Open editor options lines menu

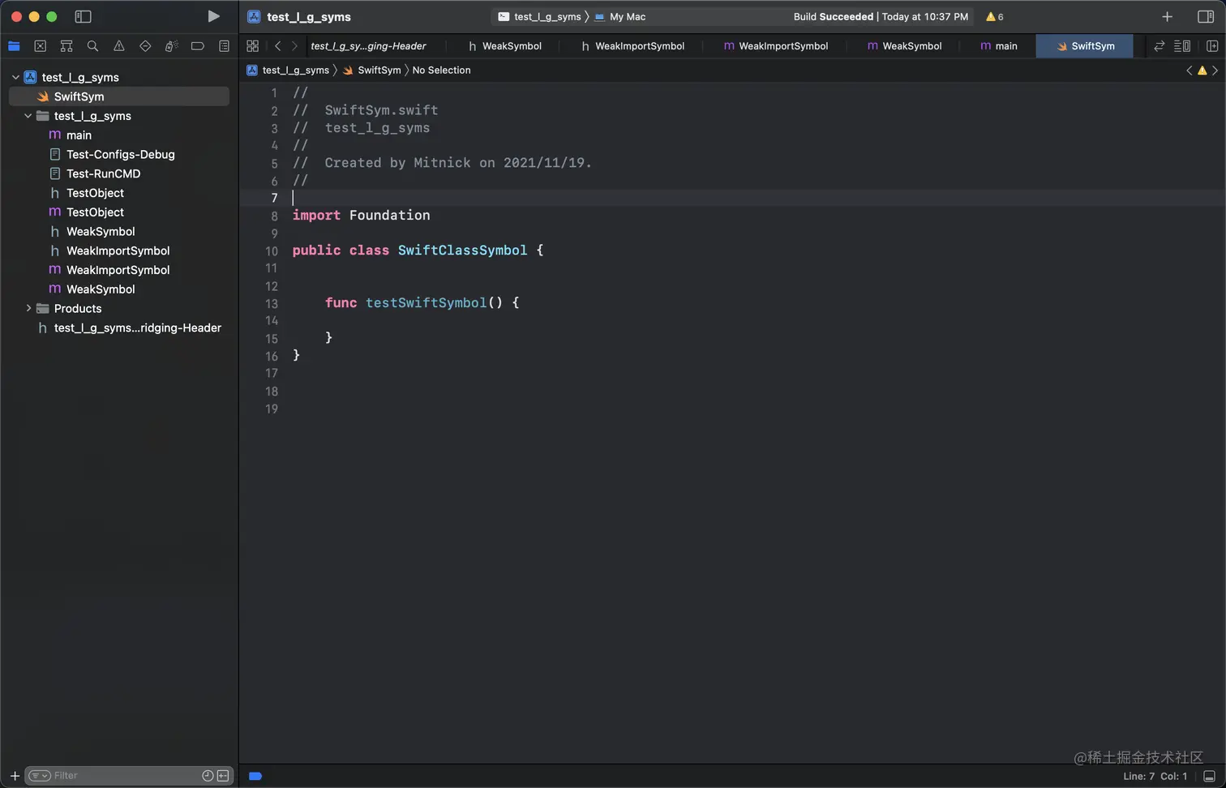click(1182, 46)
